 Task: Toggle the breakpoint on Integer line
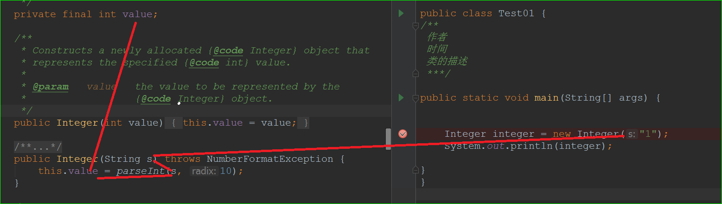pyautogui.click(x=403, y=134)
